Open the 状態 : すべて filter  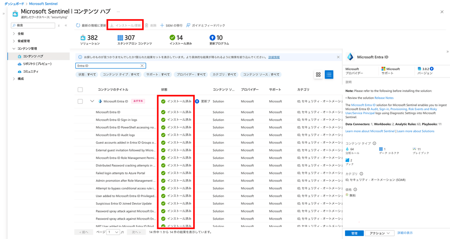tap(87, 74)
